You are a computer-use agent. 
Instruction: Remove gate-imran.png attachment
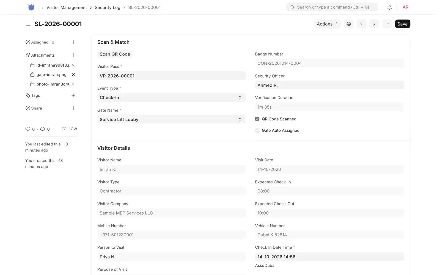tap(73, 75)
